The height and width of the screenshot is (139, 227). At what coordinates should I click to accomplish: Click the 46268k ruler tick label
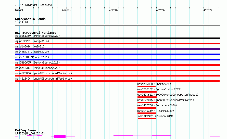point(114,10)
